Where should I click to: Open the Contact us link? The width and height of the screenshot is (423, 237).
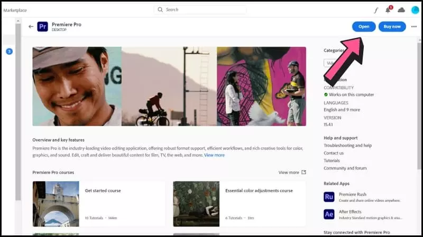click(334, 153)
